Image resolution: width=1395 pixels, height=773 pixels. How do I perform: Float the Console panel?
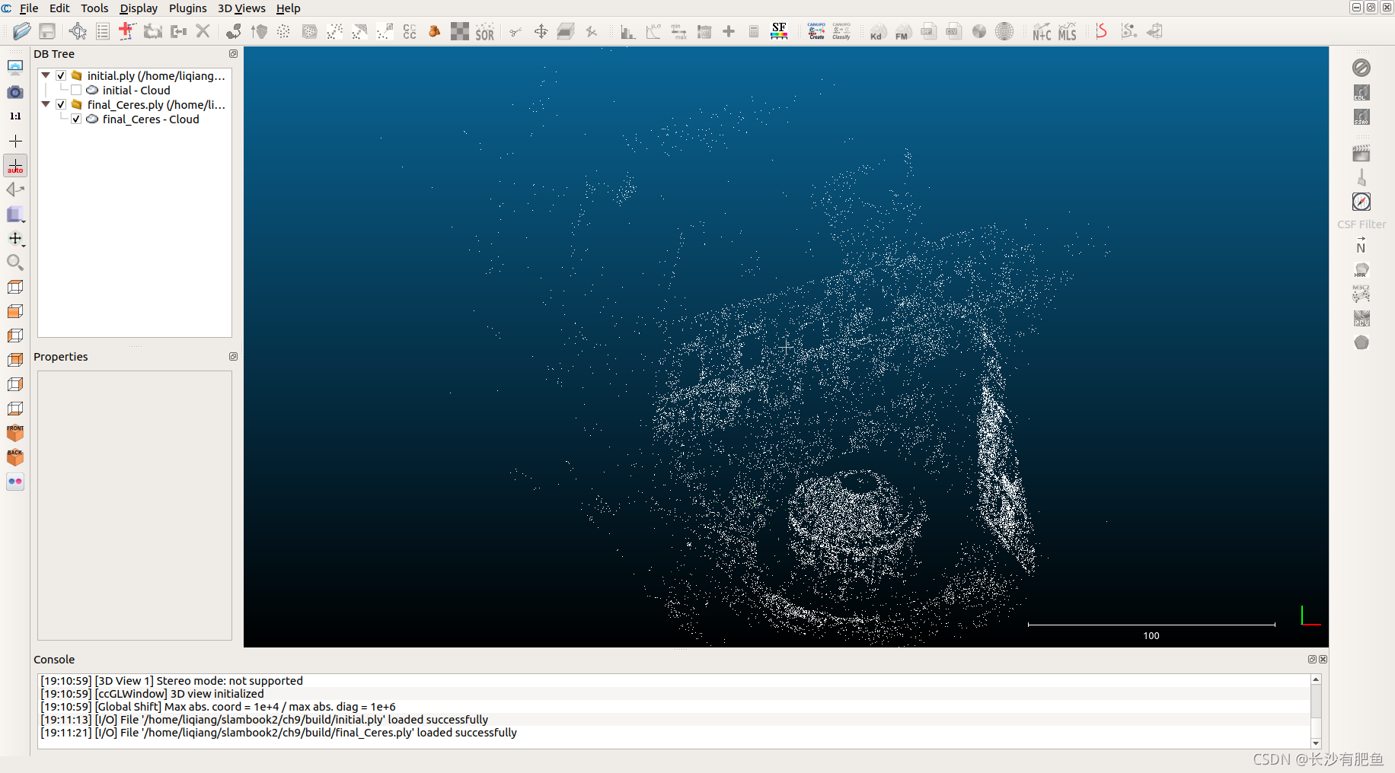coord(1312,660)
